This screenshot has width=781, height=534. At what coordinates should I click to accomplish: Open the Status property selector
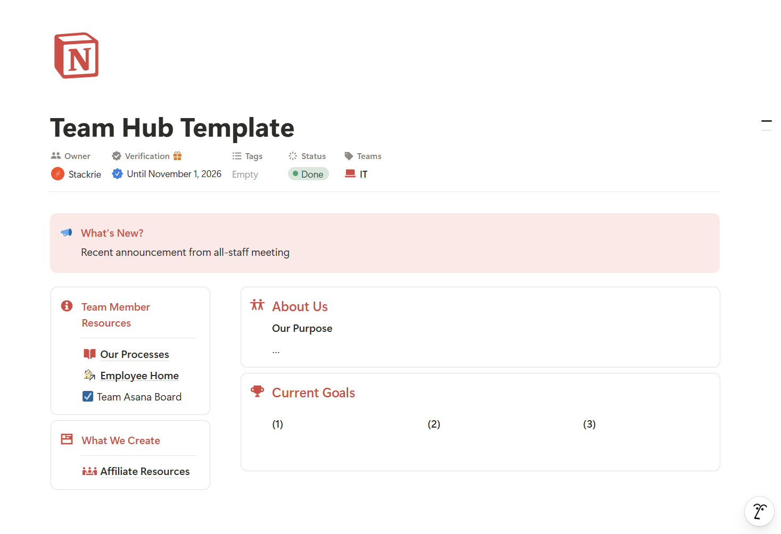[x=314, y=156]
